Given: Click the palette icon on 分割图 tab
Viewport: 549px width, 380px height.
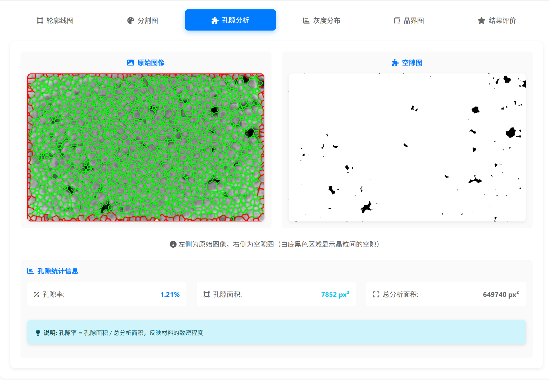Looking at the screenshot, I should 131,20.
